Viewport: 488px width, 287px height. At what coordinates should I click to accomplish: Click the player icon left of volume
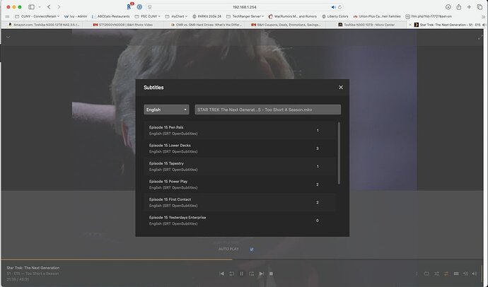[465, 274]
